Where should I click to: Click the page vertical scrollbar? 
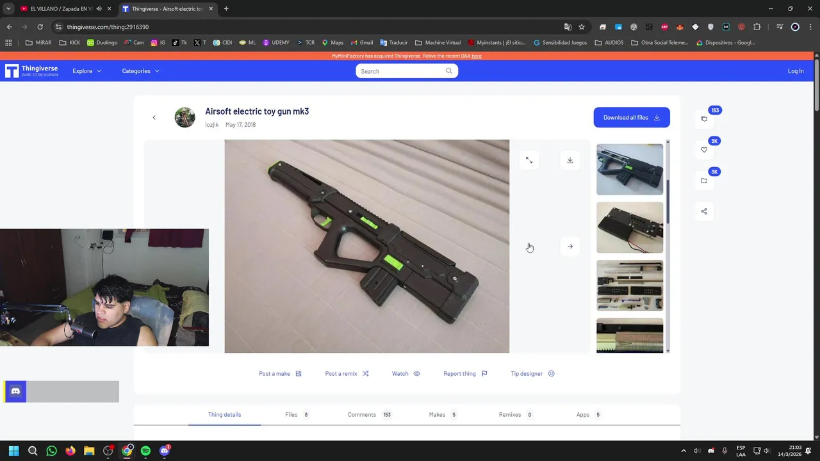816,85
